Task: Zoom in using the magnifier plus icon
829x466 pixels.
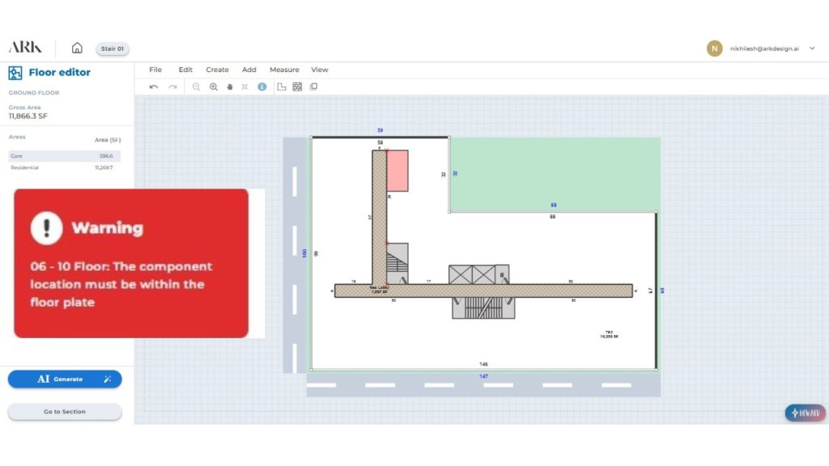Action: pyautogui.click(x=214, y=87)
